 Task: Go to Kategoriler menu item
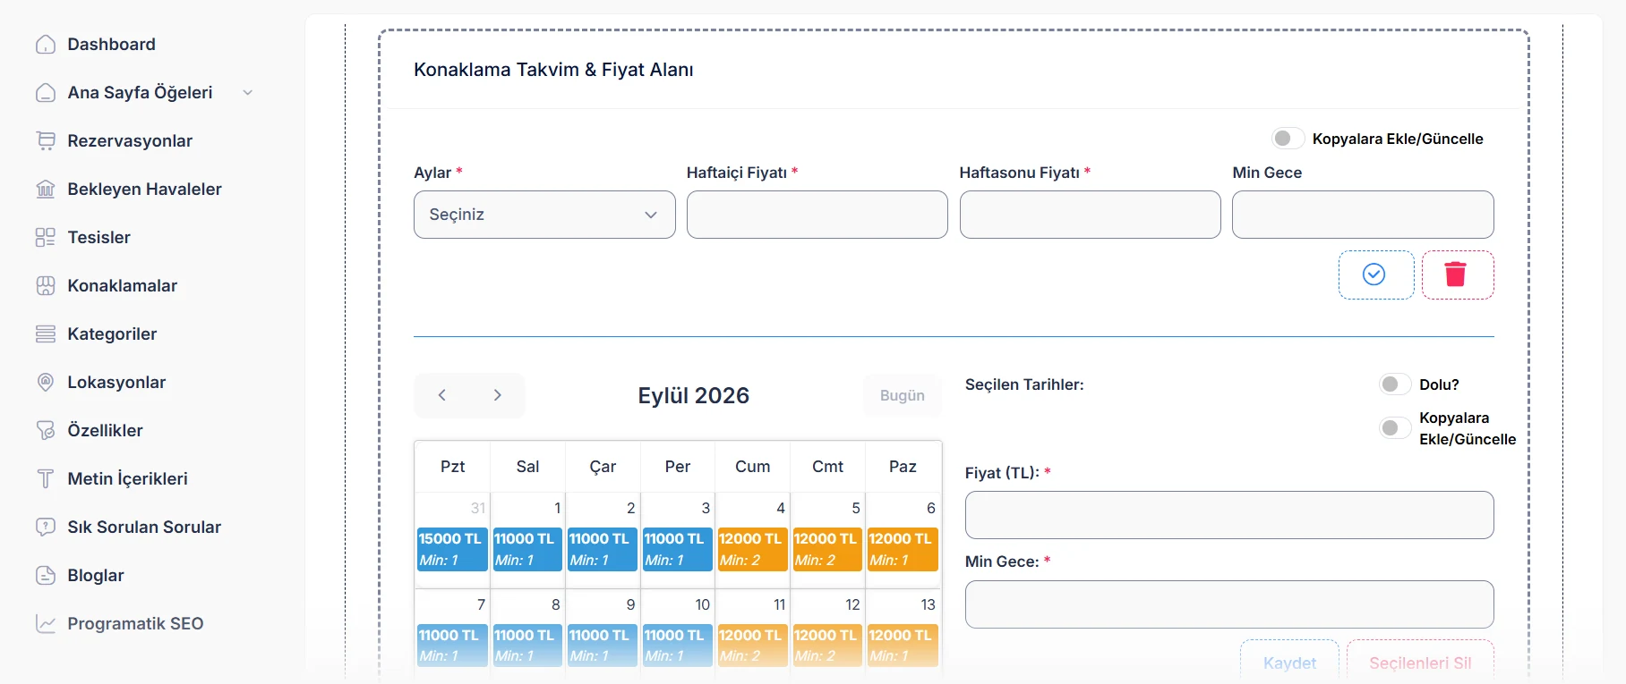coord(112,334)
